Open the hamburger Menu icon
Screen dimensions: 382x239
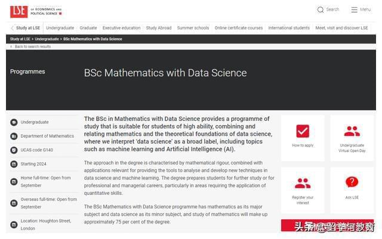(354, 10)
